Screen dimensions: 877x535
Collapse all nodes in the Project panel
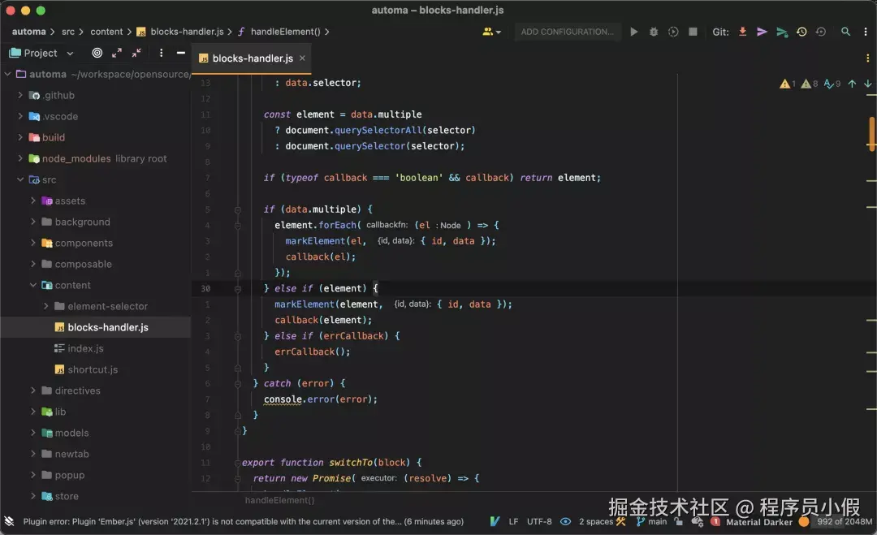point(136,53)
